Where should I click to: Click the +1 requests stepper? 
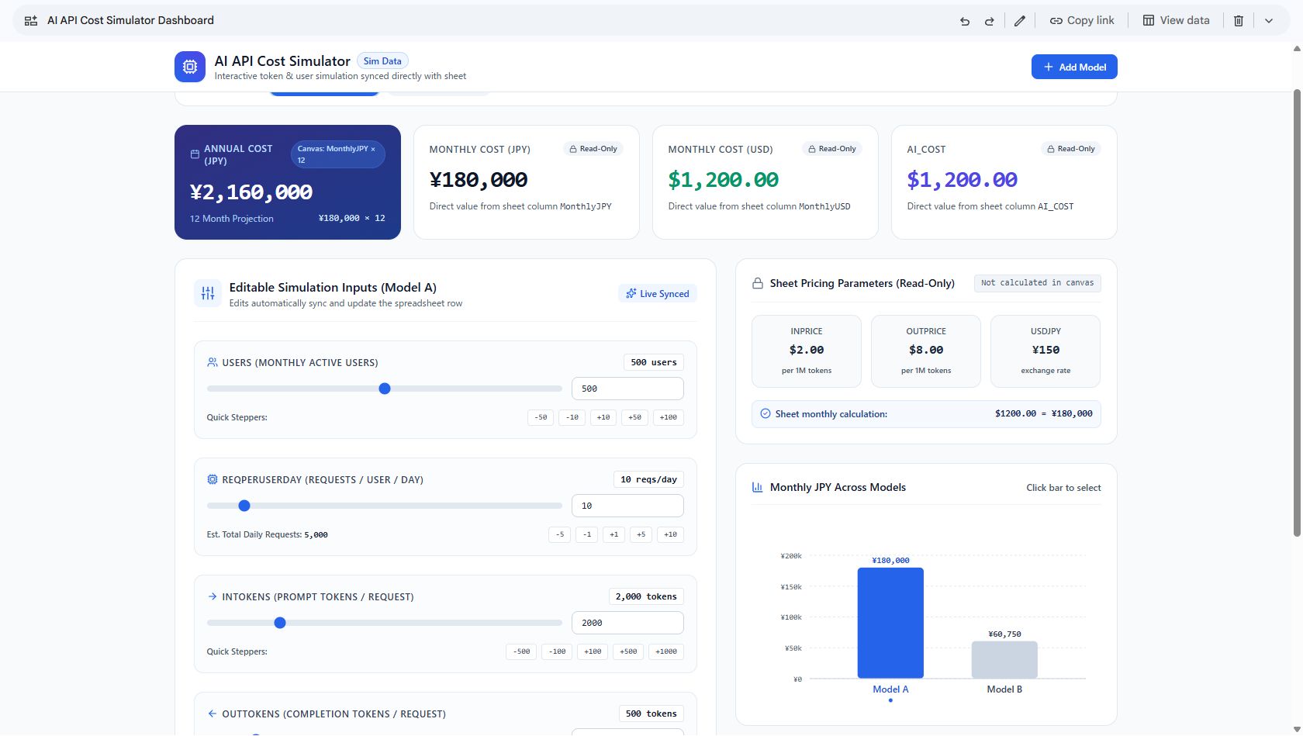613,534
